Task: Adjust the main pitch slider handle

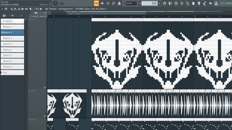Action: coord(62,3)
